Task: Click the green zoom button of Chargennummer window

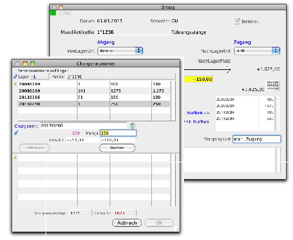Action: pyautogui.click(x=33, y=64)
